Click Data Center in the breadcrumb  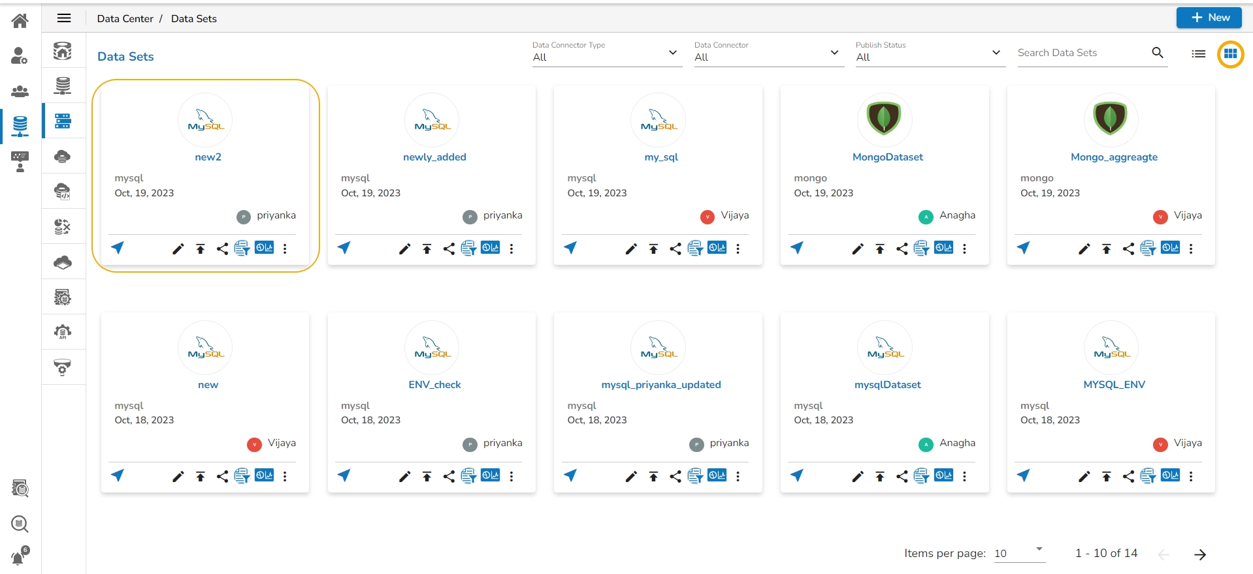tap(125, 19)
